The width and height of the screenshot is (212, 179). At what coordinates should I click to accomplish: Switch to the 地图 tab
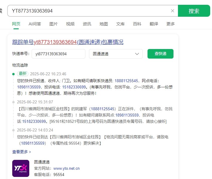(104, 24)
